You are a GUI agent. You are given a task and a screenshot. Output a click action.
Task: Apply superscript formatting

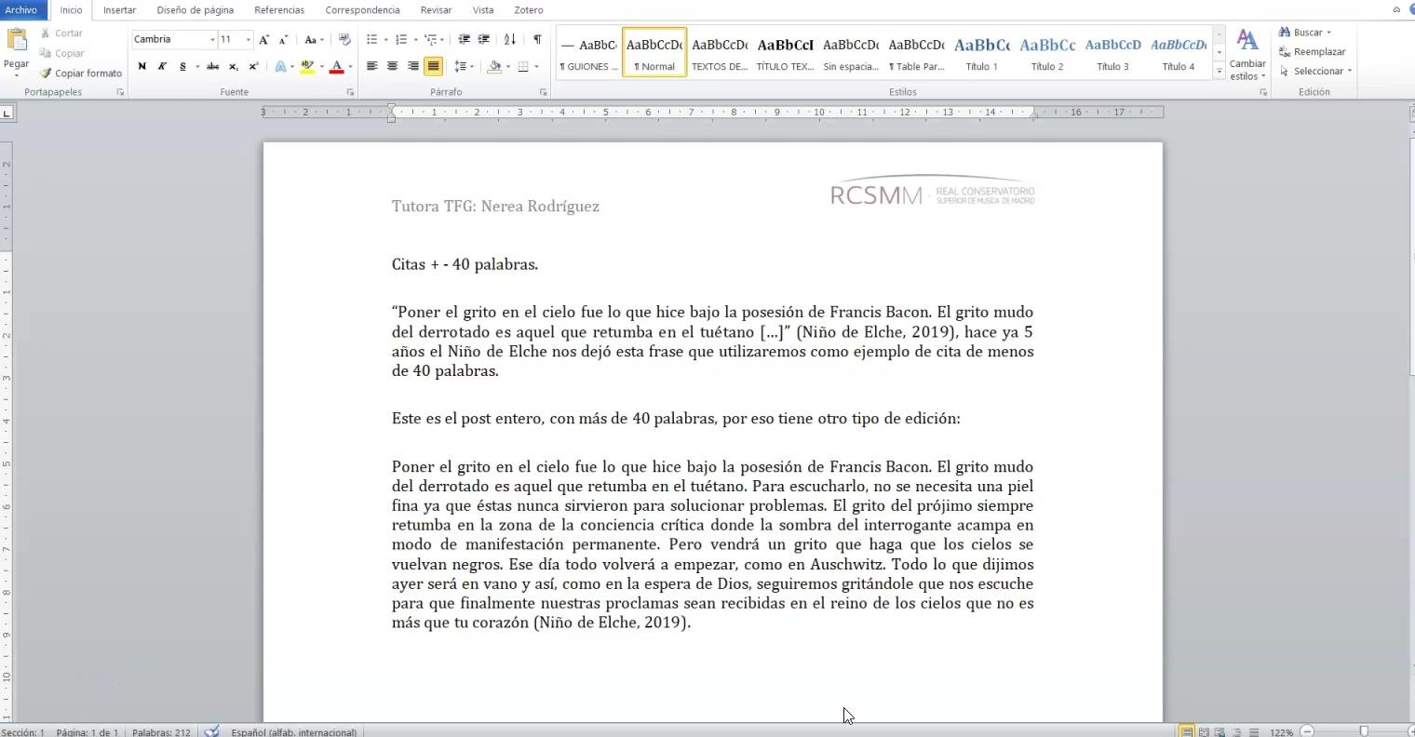click(253, 67)
